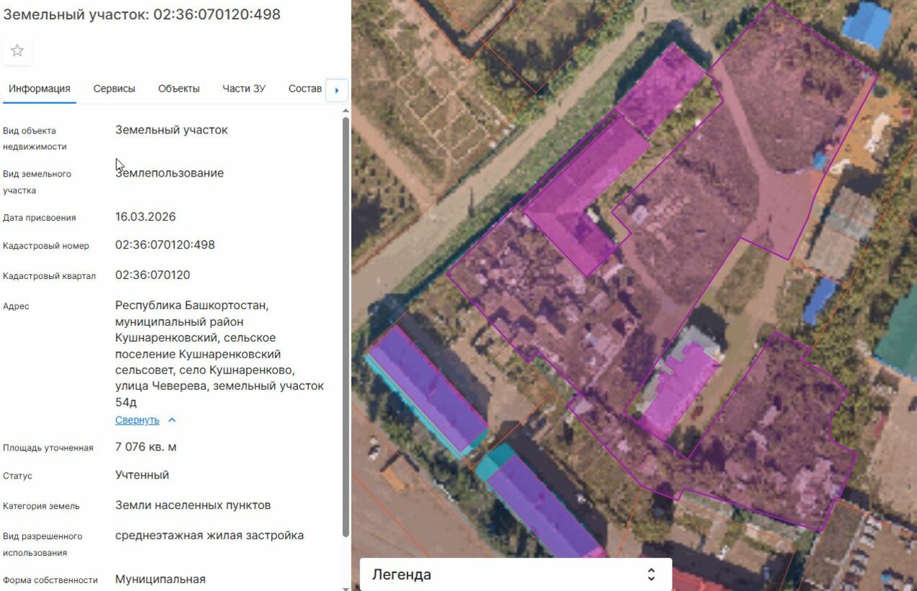Click the tab strip scroll-right arrow
The height and width of the screenshot is (591, 917).
(337, 91)
